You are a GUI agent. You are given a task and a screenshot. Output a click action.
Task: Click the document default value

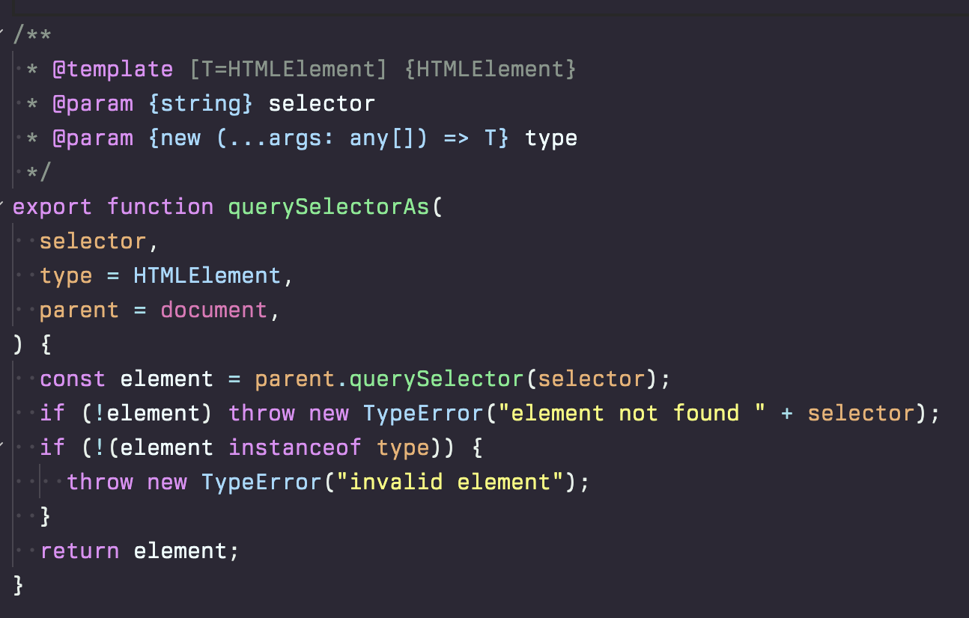pyautogui.click(x=214, y=310)
